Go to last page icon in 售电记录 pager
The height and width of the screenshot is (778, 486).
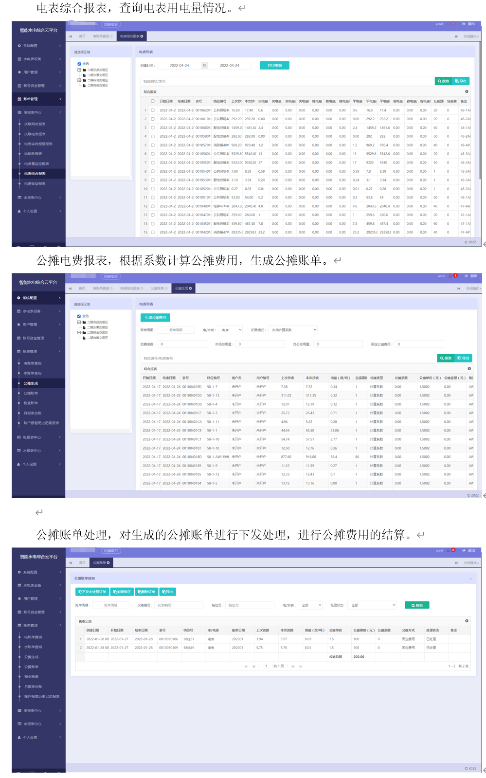300,666
